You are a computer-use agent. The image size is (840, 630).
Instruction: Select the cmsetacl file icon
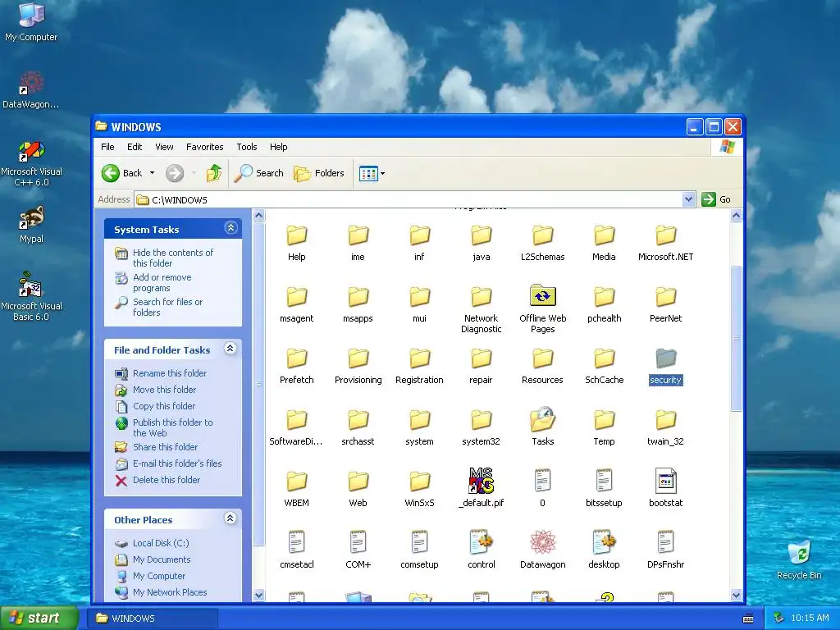[x=296, y=542]
